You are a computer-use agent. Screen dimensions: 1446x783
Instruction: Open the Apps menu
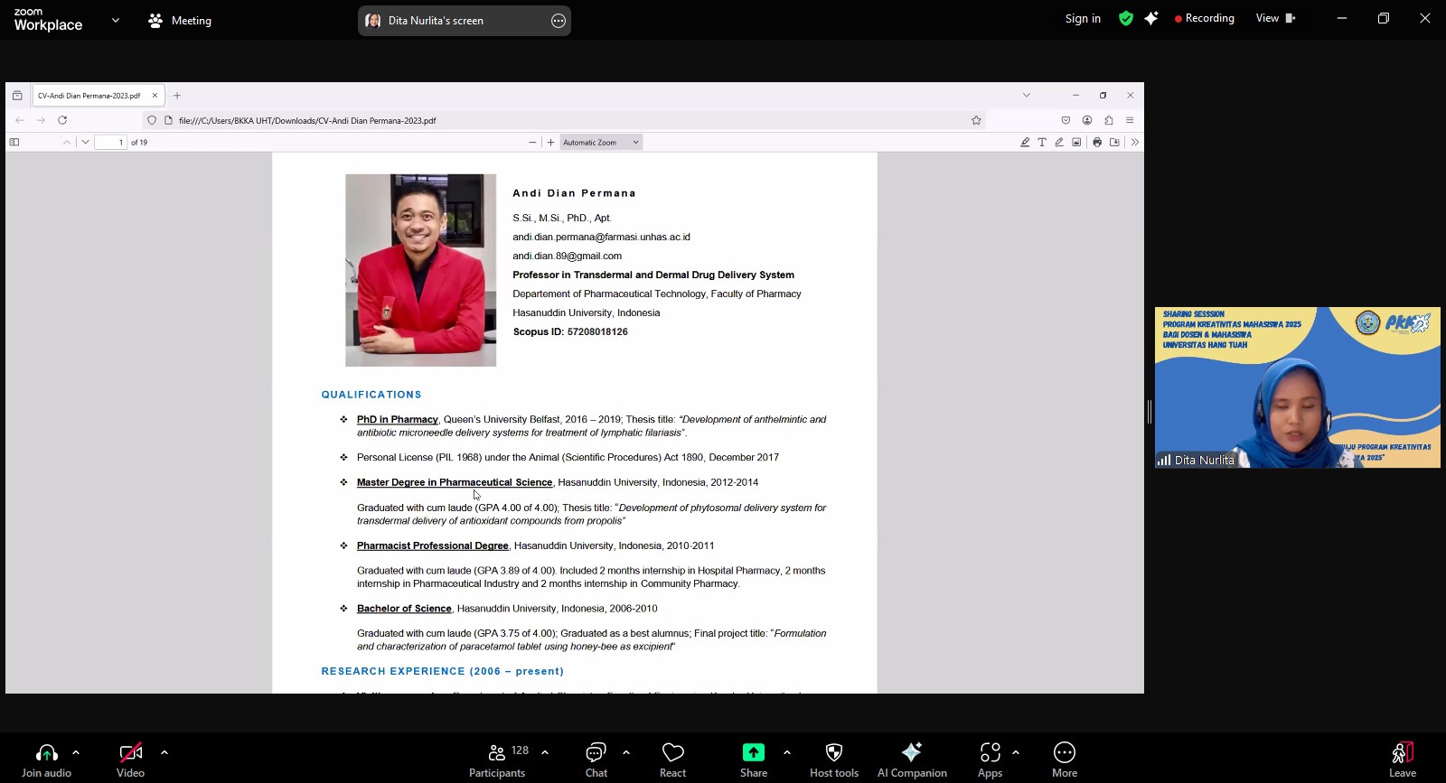(x=990, y=753)
